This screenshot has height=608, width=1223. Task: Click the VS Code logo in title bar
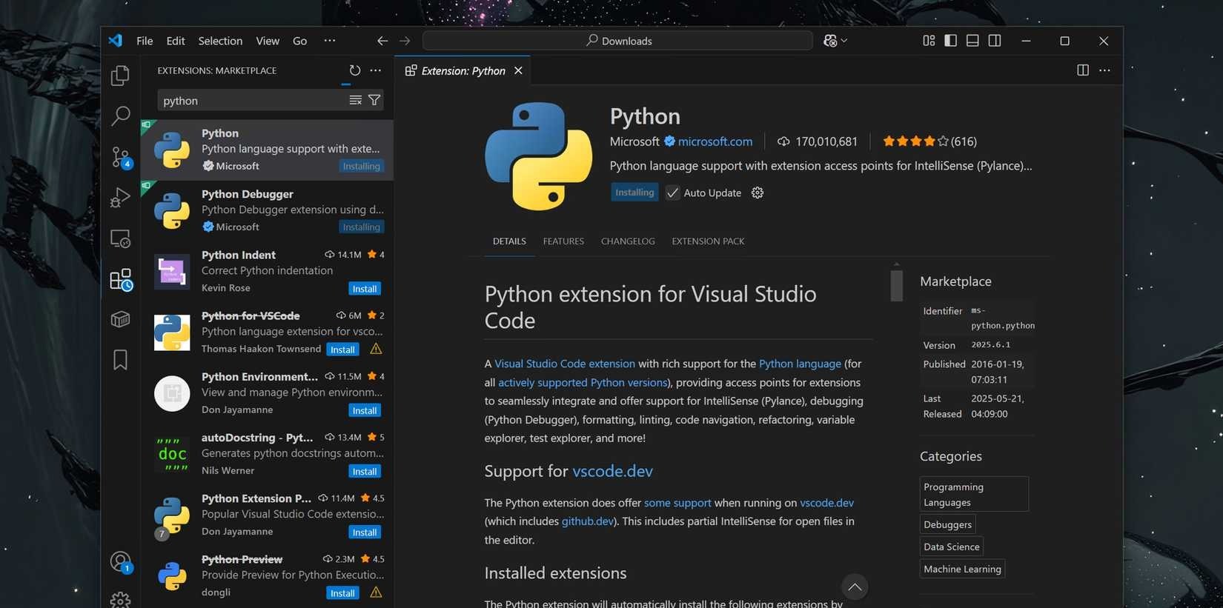tap(116, 41)
